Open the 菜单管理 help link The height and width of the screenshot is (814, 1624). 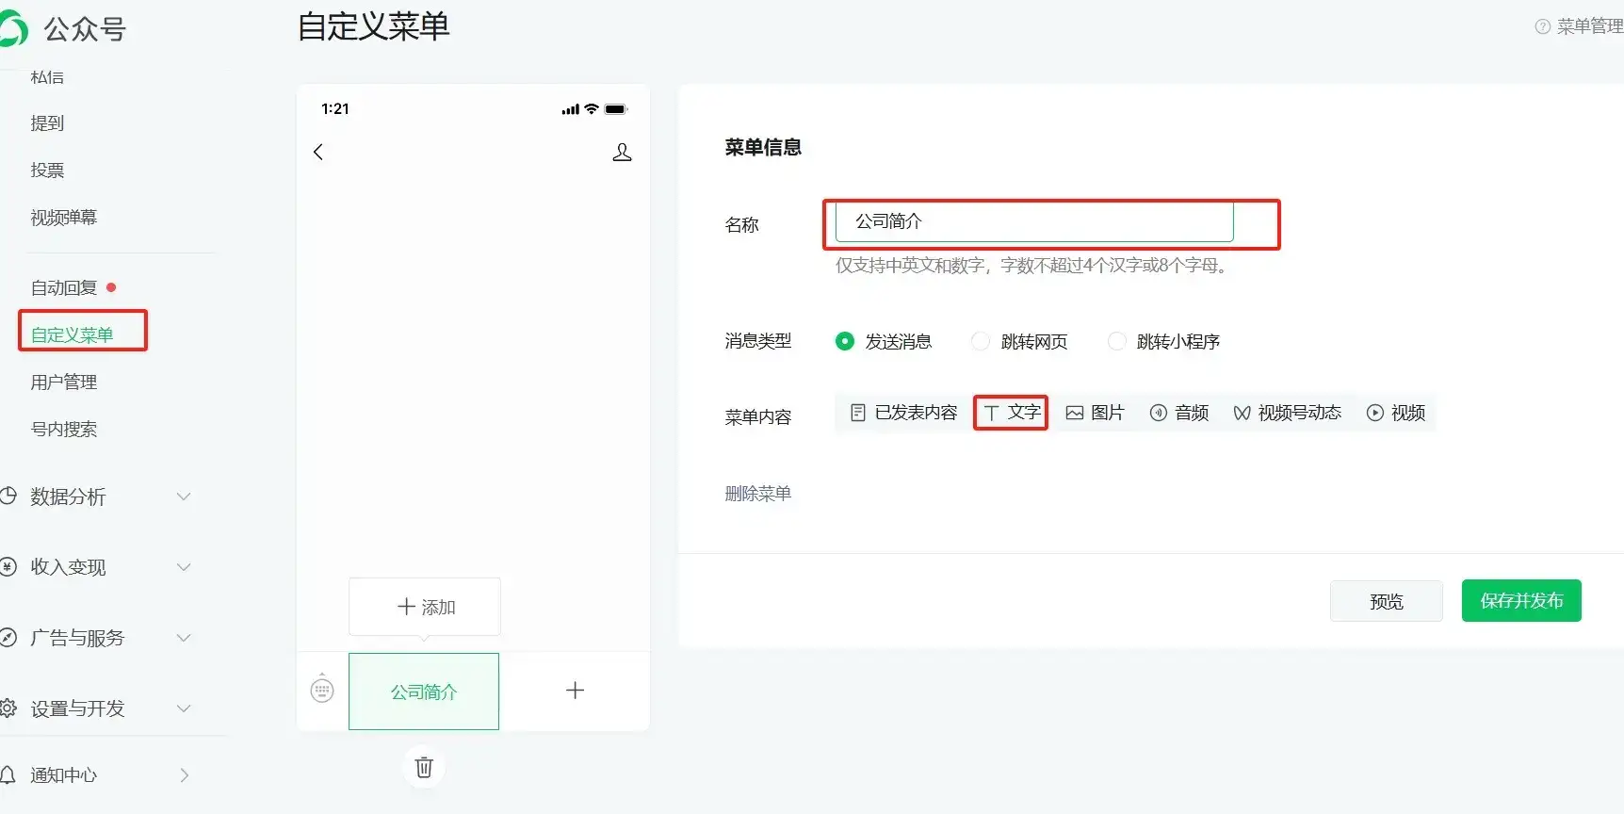1589,26
